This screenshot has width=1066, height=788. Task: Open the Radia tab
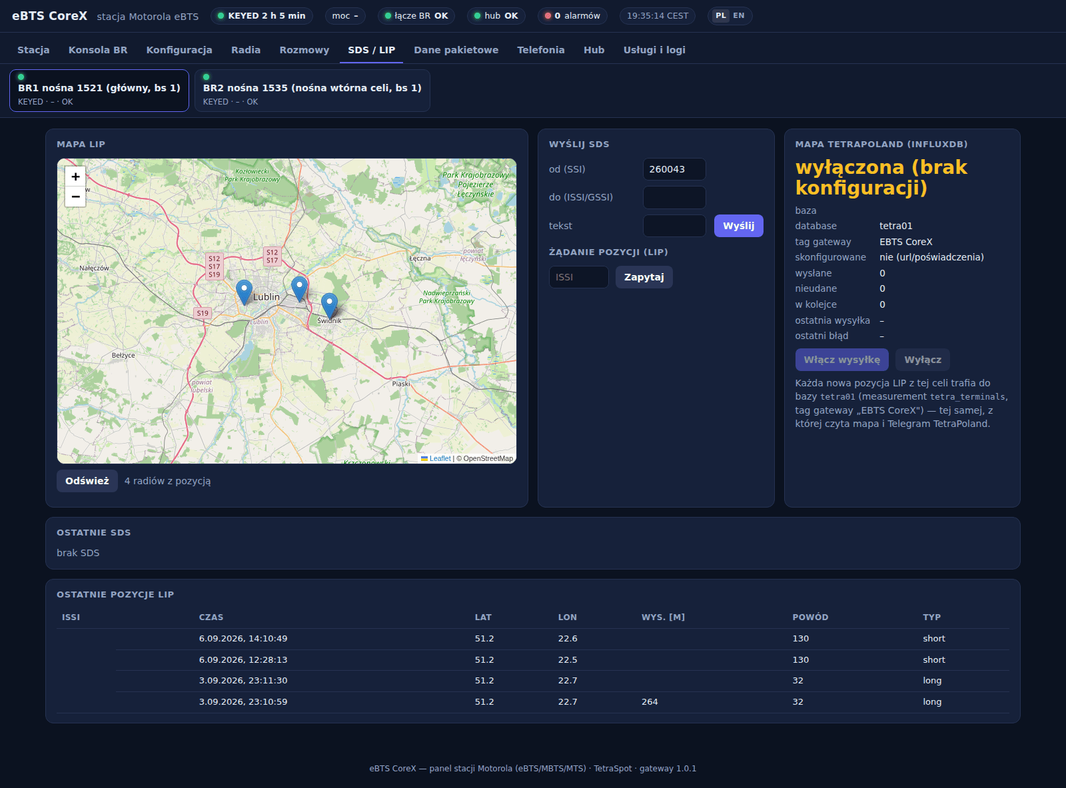[x=246, y=50]
